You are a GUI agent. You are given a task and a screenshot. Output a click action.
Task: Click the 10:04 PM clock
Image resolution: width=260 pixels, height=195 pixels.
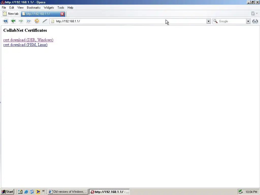tap(251, 192)
